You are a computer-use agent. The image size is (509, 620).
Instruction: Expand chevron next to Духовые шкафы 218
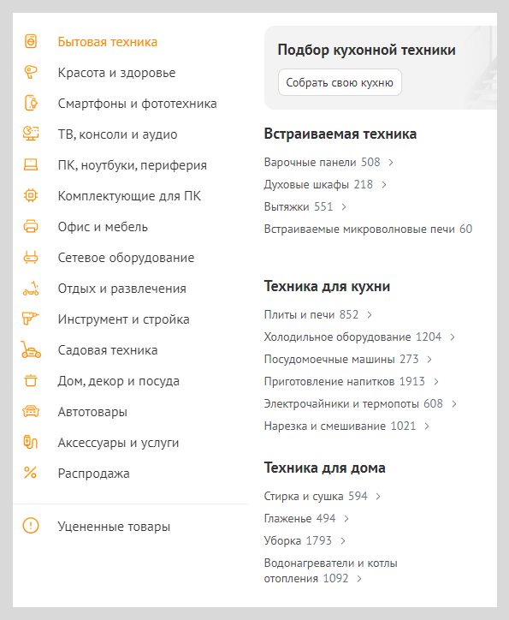point(384,185)
